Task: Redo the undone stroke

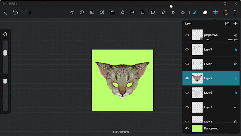Action: tap(25, 12)
